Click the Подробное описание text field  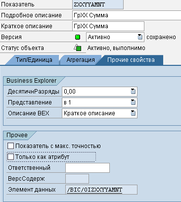[127, 15]
